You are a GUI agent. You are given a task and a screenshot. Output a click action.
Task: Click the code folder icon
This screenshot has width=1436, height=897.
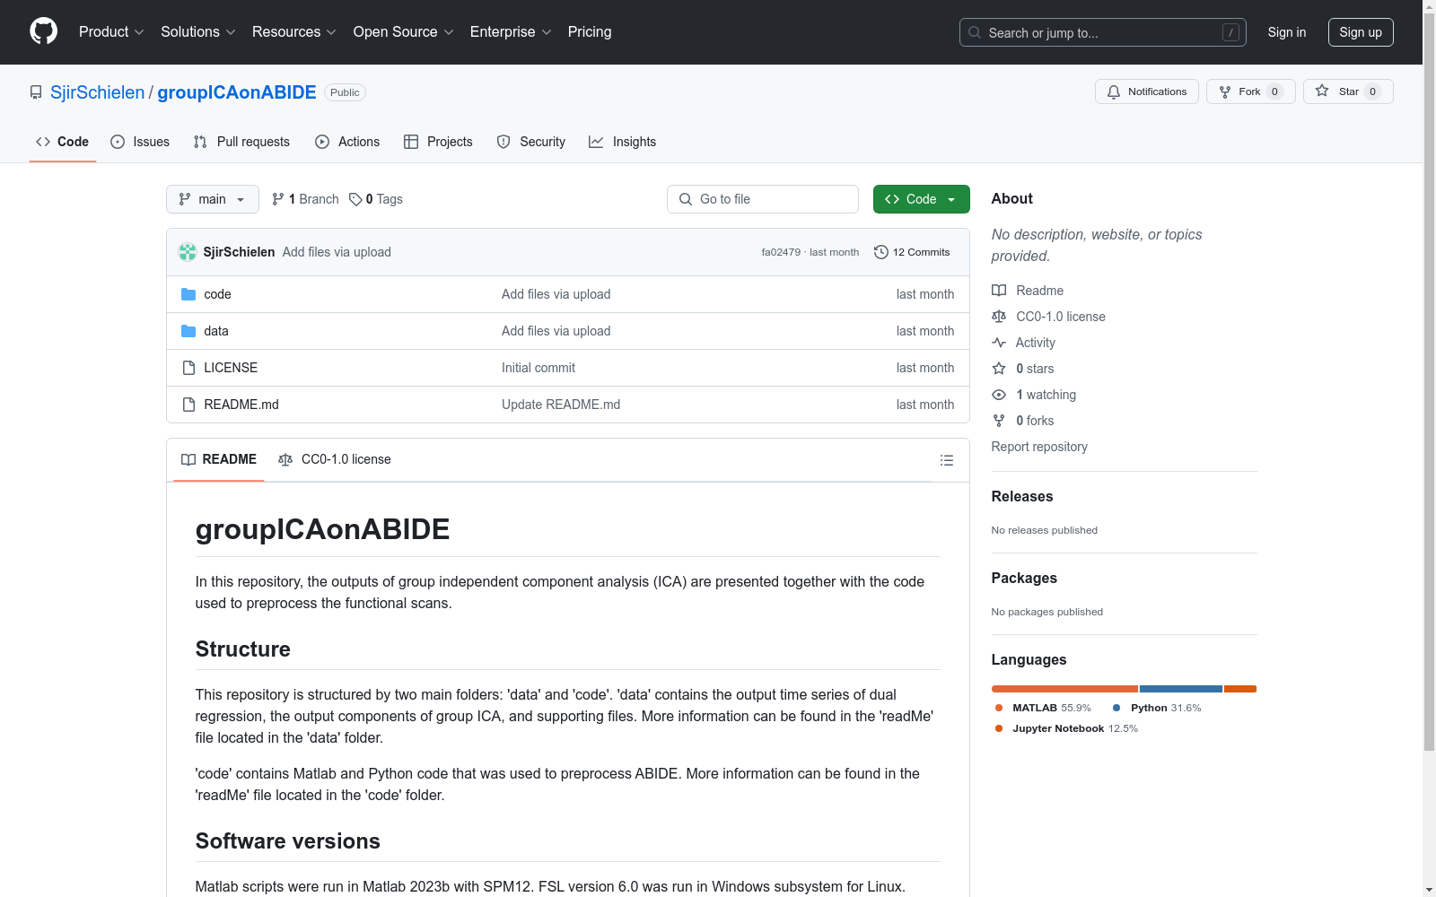coord(188,294)
